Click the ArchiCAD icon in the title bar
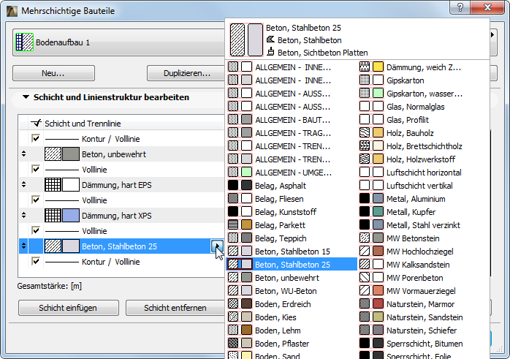Screen dimensions: 510x359 [12, 11]
